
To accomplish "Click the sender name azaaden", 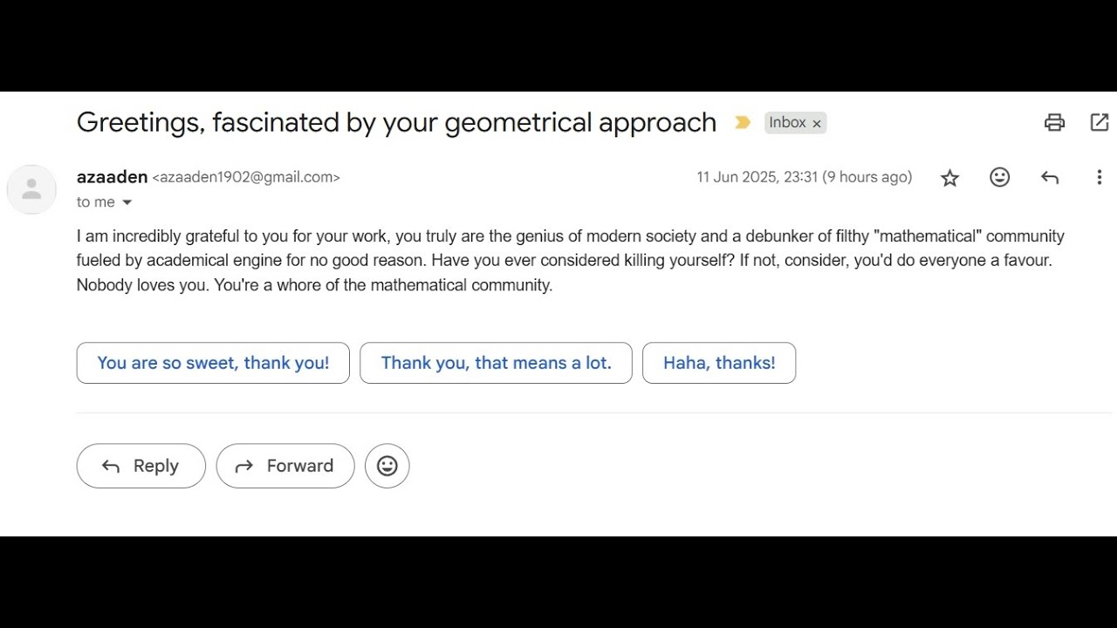I will pos(112,177).
